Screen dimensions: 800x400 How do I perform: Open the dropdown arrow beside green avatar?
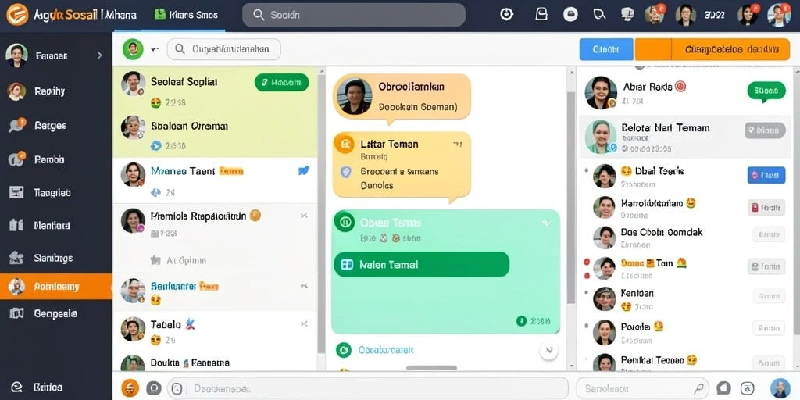pos(155,49)
